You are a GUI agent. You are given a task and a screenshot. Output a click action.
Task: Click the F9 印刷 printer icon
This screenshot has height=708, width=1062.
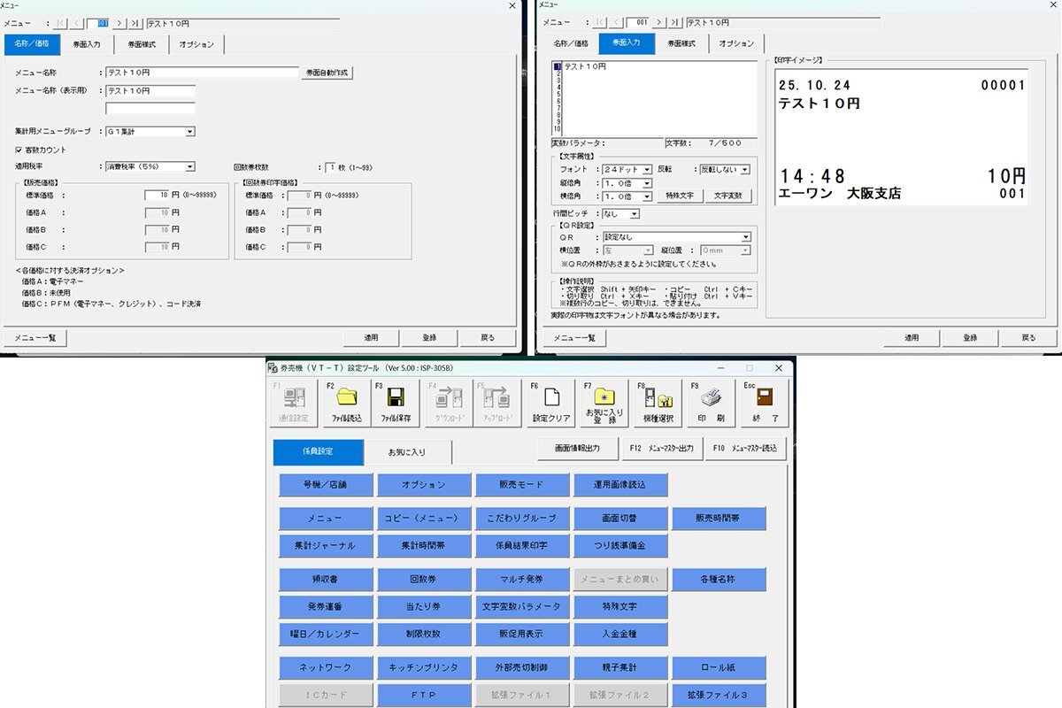712,396
